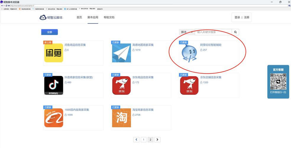Select the Douyin (TikTok) black icon
This screenshot has width=291, height=148.
point(54,85)
